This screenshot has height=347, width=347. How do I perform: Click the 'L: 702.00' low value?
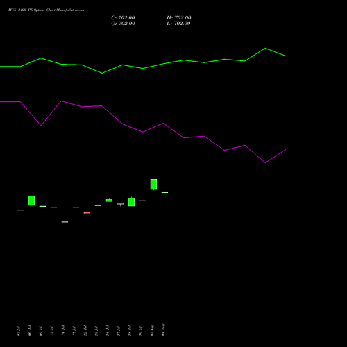pyautogui.click(x=178, y=24)
